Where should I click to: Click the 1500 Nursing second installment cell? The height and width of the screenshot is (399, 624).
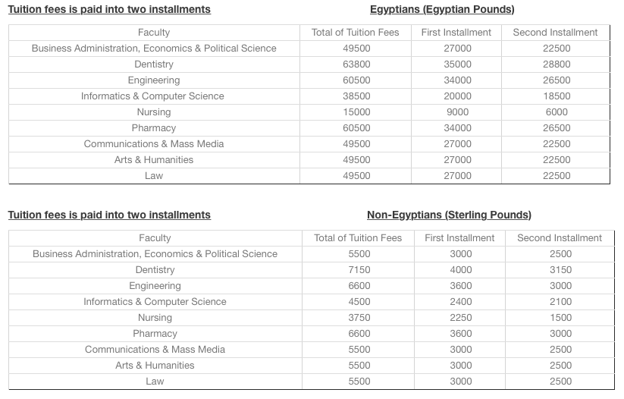tap(560, 318)
